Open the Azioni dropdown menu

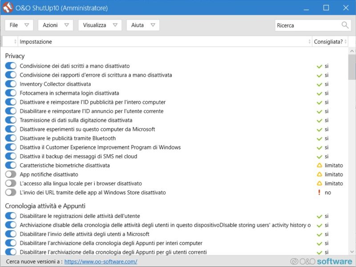pos(56,25)
